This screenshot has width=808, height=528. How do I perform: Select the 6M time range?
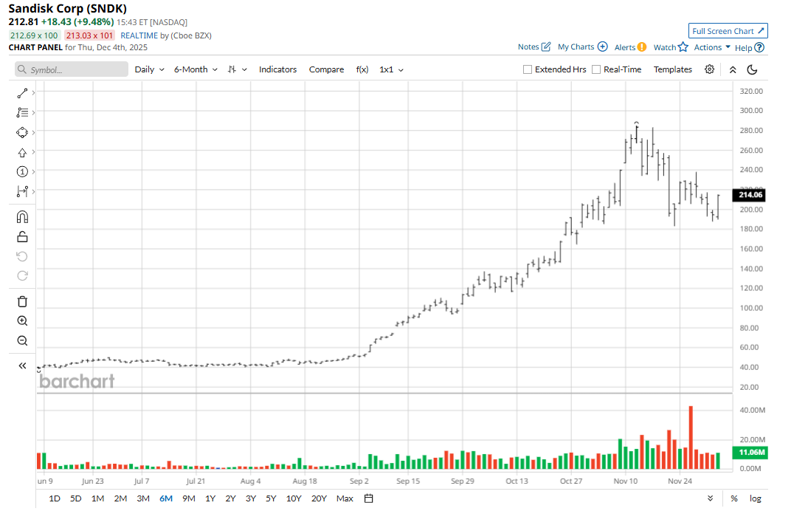[166, 498]
